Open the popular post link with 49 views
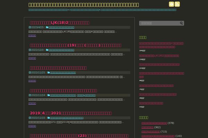 [x=158, y=95]
